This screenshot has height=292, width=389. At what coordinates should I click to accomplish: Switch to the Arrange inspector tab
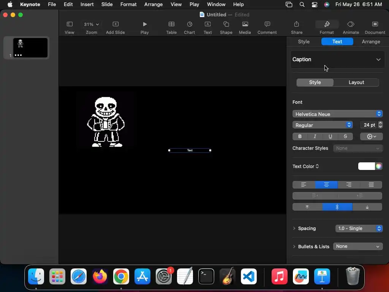coord(371,41)
